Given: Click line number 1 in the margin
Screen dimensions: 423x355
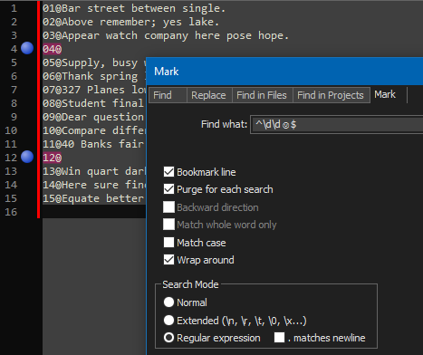Looking at the screenshot, I should [14, 8].
